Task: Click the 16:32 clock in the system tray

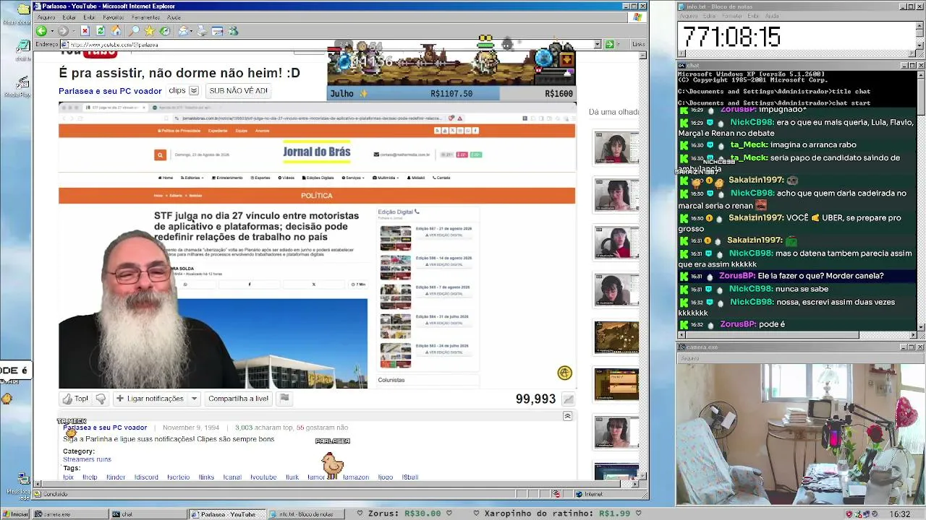Action: pyautogui.click(x=900, y=514)
